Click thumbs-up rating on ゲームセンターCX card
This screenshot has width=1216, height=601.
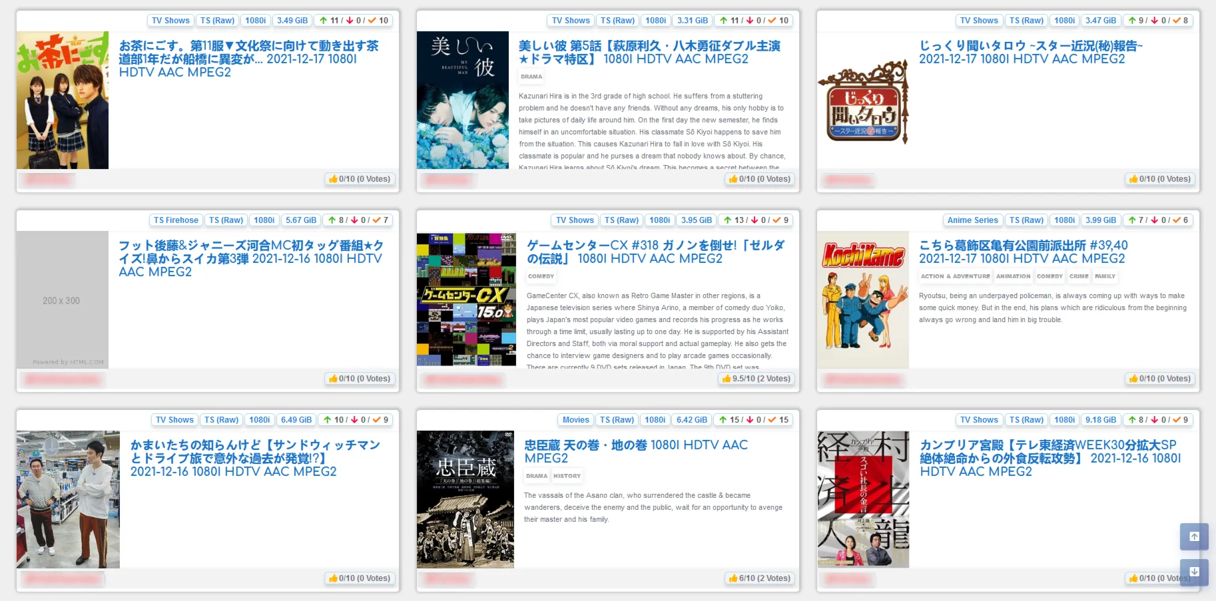(756, 379)
